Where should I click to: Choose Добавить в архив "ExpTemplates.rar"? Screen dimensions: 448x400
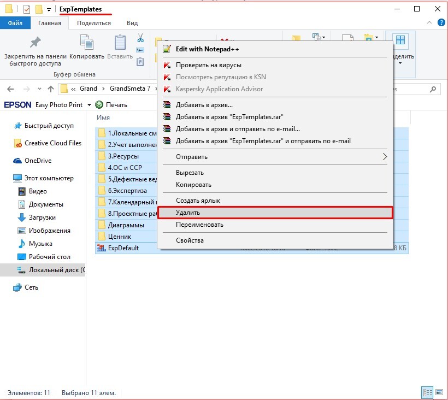tap(275, 117)
